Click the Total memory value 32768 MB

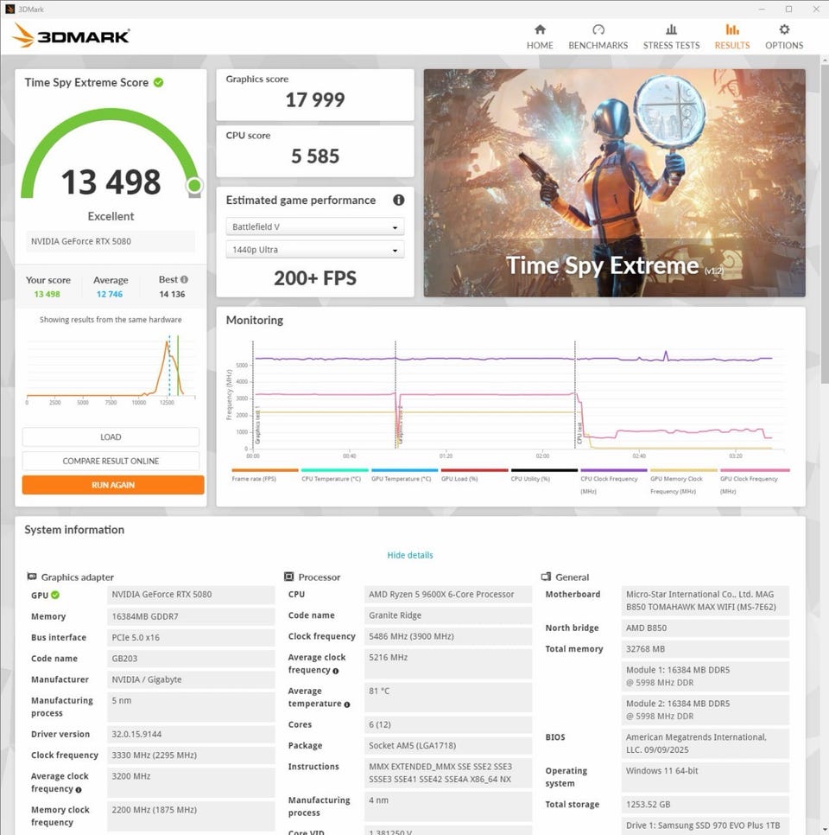(705, 648)
